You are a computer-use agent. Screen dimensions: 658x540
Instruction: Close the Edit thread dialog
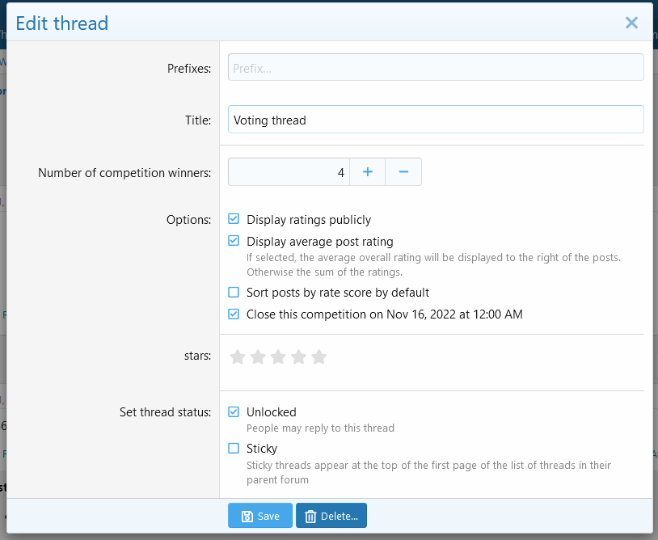coord(631,23)
